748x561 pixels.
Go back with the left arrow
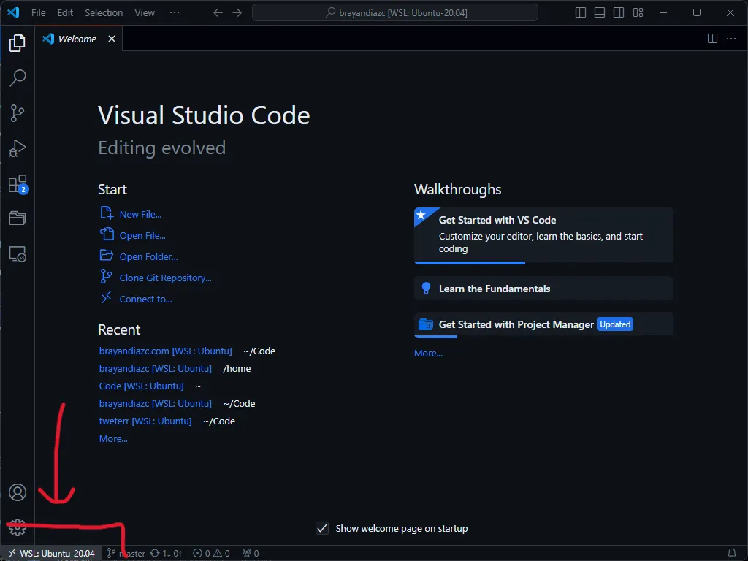click(218, 13)
